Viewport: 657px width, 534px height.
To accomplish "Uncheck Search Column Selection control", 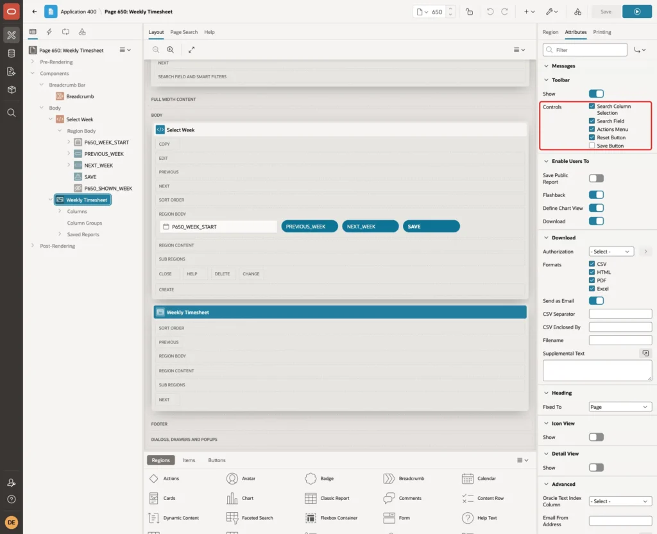I will (592, 106).
